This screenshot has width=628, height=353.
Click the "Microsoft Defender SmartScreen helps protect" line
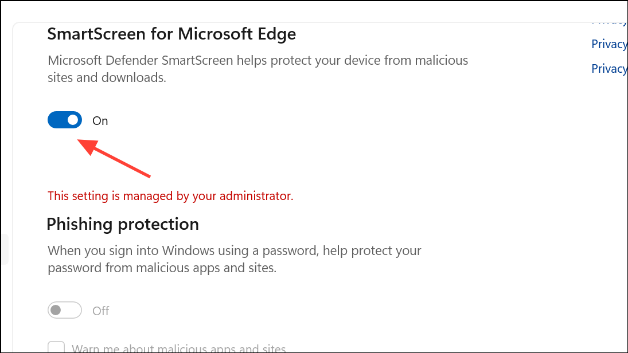(x=258, y=60)
